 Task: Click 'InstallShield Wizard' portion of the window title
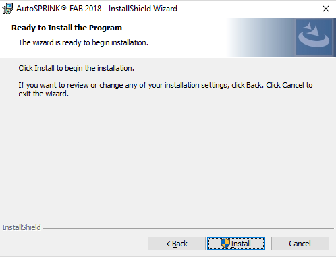(143, 9)
